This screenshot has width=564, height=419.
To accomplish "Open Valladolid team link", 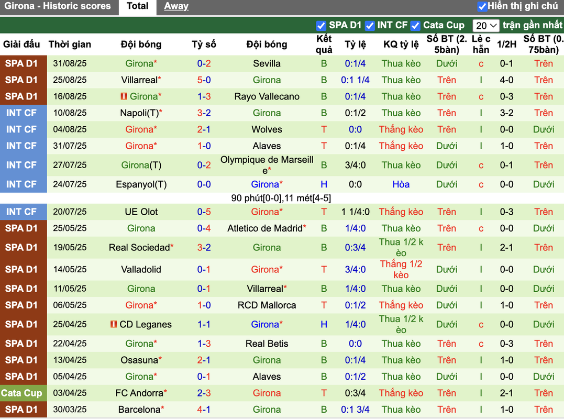I will 141,269.
